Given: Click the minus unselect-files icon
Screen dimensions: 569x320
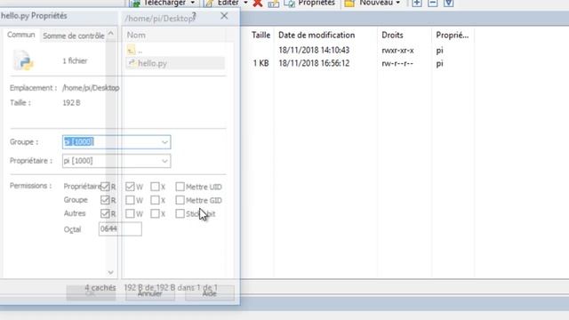Looking at the screenshot, I should click(433, 3).
